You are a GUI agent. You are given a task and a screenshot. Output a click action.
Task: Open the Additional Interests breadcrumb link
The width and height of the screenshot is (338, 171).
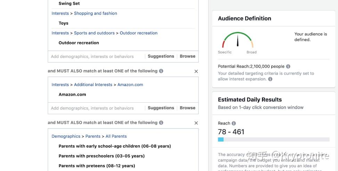click(93, 85)
